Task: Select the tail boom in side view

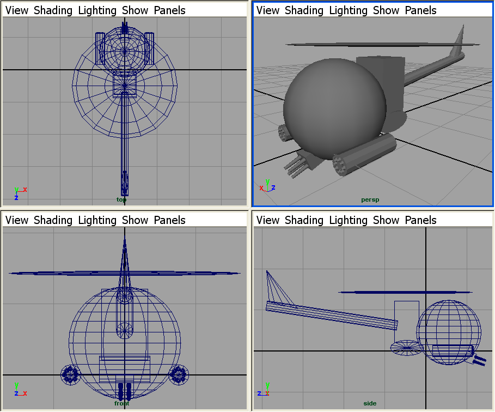Action: [332, 315]
